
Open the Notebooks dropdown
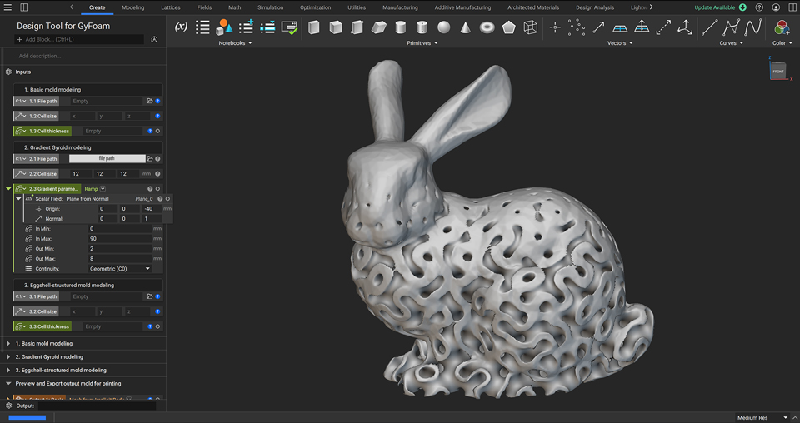[x=235, y=43]
